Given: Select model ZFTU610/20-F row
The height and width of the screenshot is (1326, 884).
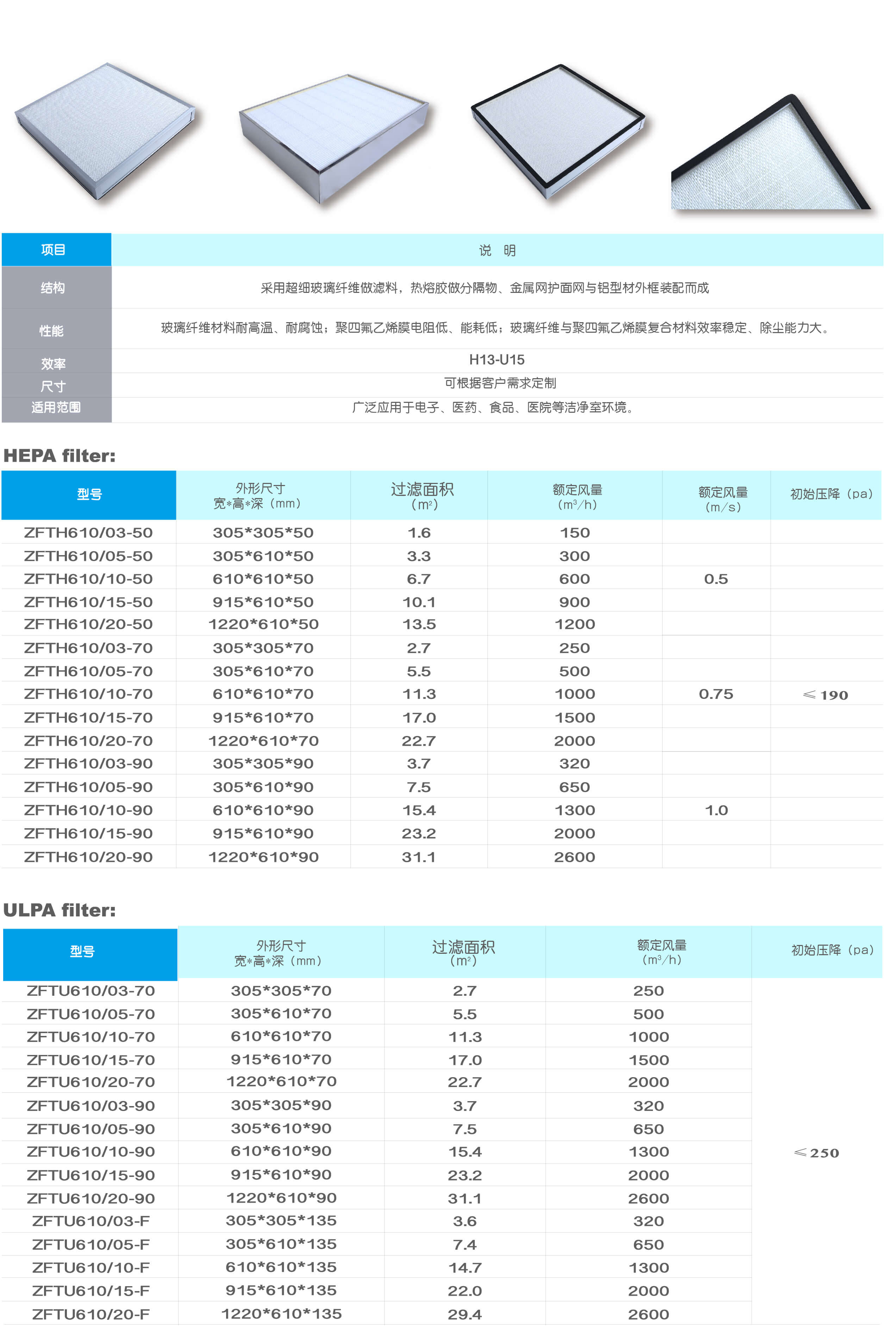Looking at the screenshot, I should 91,1314.
